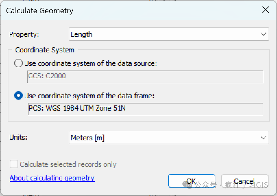Open the Property combo box showing Length
This screenshot has width=277, height=196.
pyautogui.click(x=169, y=34)
